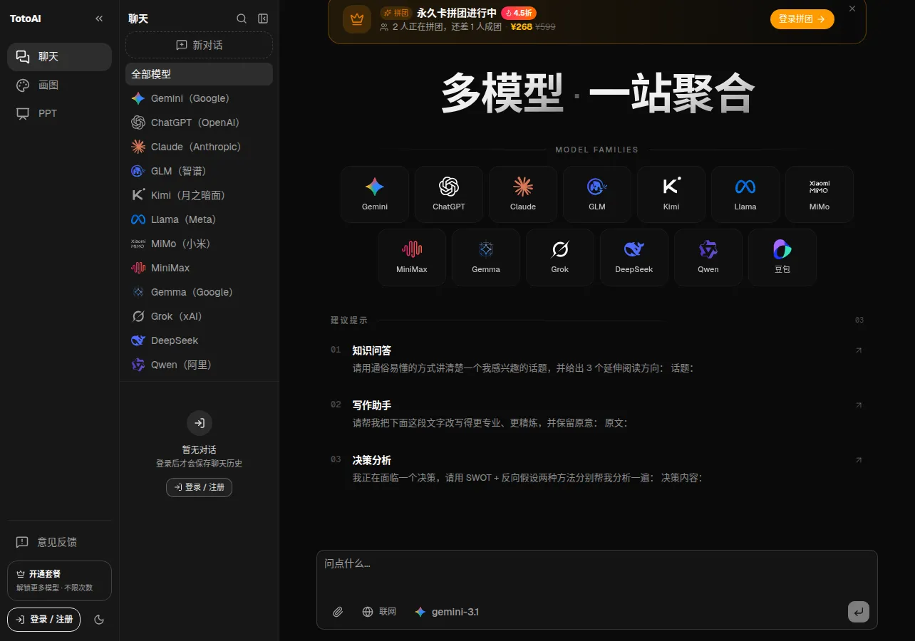Choose MiniMax in model list
Screen dimensions: 915x641
199,268
